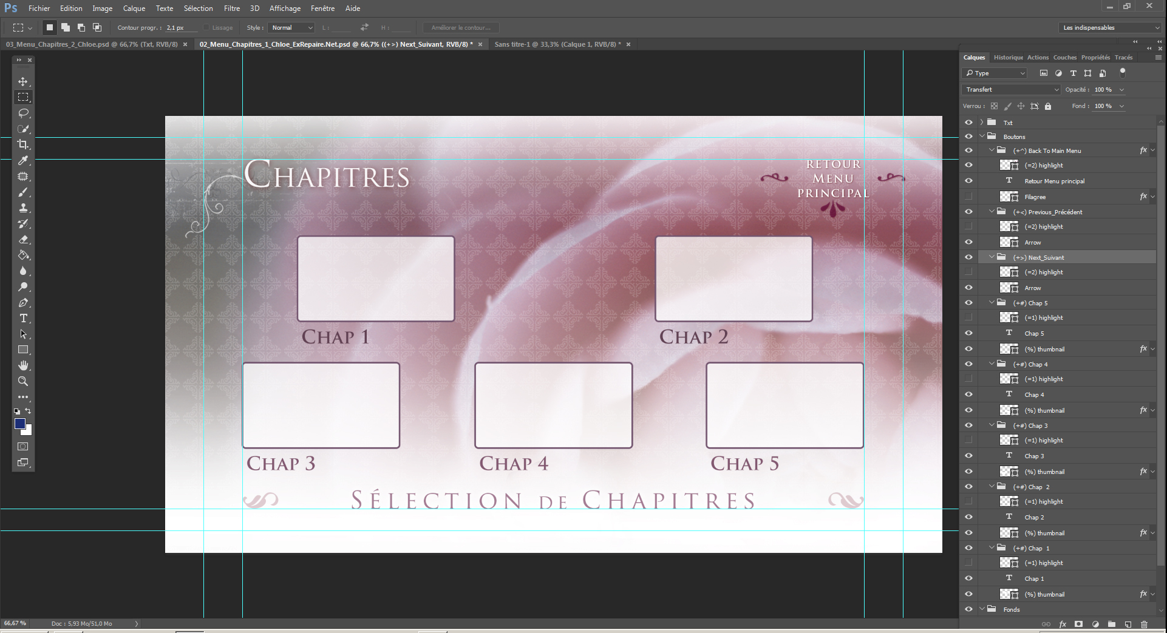
Task: Open the Style dropdown set to Normal
Action: click(291, 28)
